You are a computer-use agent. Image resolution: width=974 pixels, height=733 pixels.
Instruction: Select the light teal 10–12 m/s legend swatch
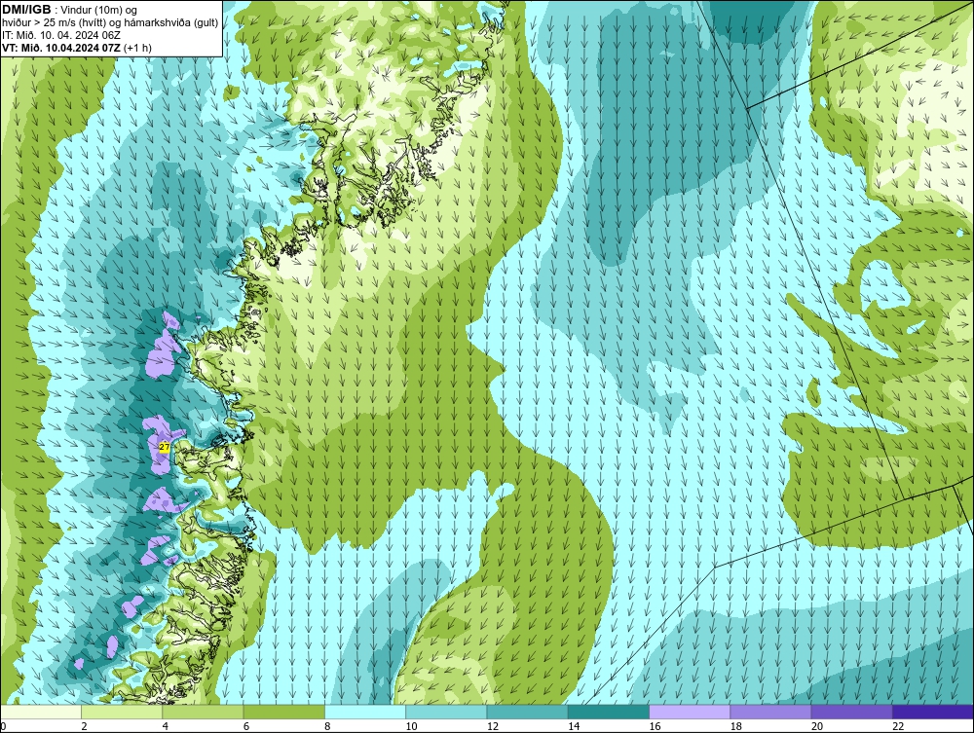446,712
